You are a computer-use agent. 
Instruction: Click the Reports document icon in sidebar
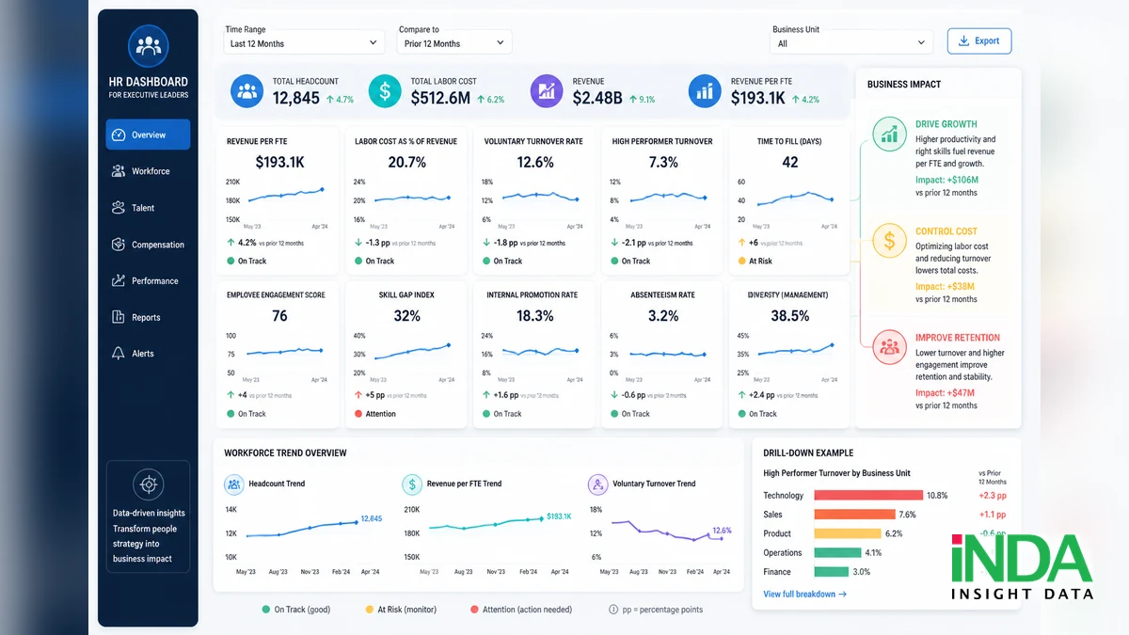(x=119, y=317)
